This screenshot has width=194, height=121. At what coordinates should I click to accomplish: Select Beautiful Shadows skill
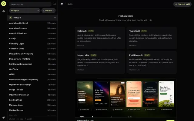tap(32, 34)
